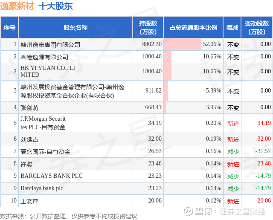Click the green -31.57 change value

point(263,151)
